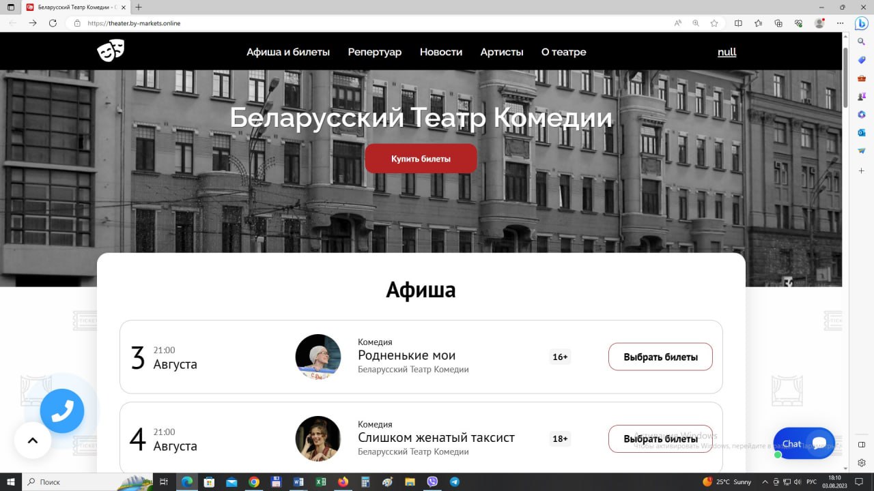
Task: Open Task View on the taskbar
Action: pyautogui.click(x=164, y=482)
